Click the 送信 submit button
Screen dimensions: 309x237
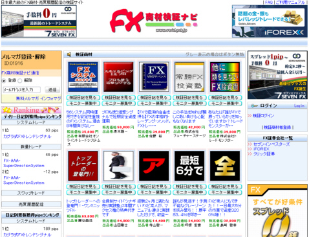click(x=52, y=89)
